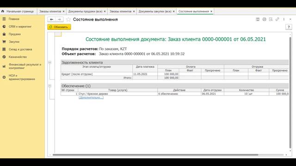
Task: Open the Главное section icon
Action: pyautogui.click(x=4, y=19)
